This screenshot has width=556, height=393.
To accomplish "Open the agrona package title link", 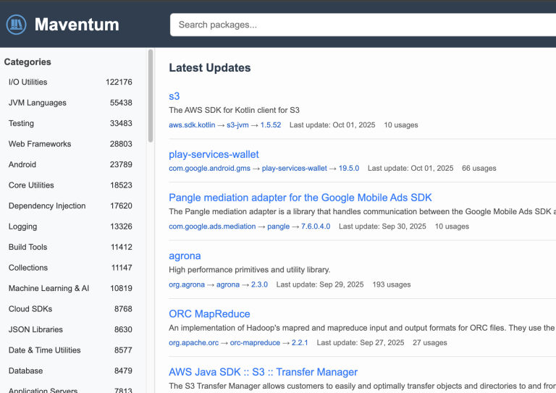I will coord(185,255).
